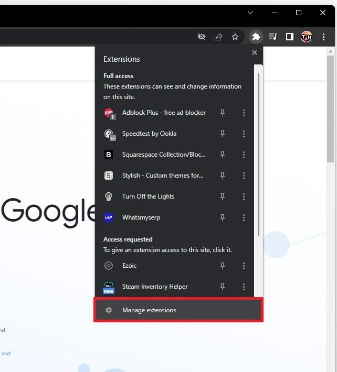Select Adblock Plus - free ad blocker
The height and width of the screenshot is (372, 337).
164,113
